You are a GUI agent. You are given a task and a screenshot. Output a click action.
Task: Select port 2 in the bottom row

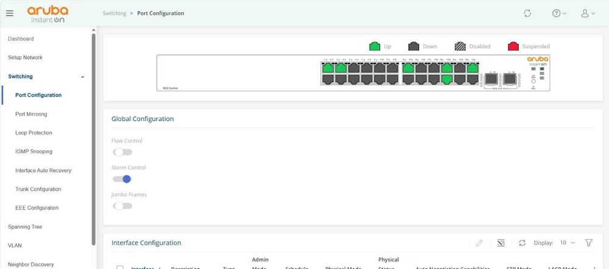[x=328, y=79]
